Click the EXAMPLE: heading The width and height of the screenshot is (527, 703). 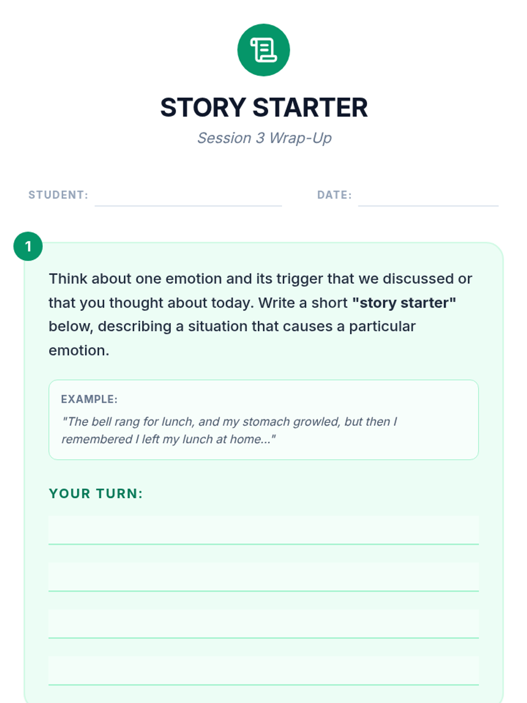89,399
